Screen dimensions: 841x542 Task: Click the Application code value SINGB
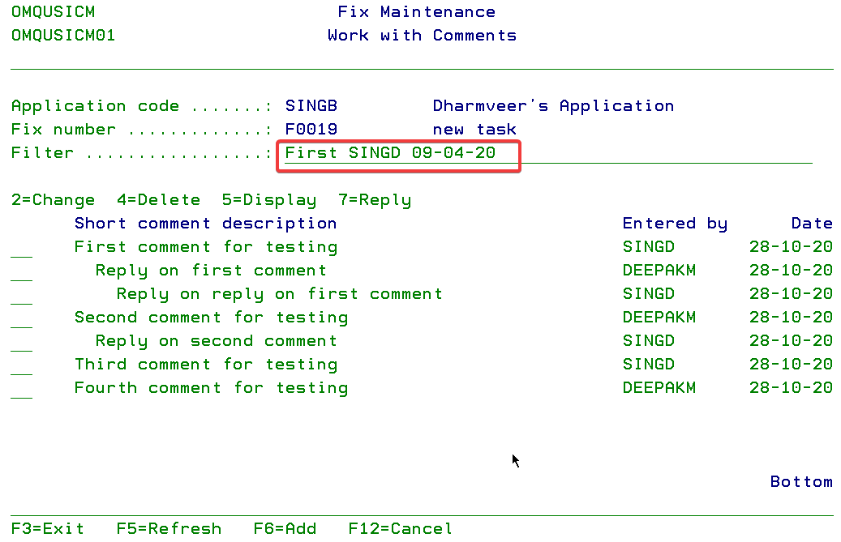click(x=311, y=106)
